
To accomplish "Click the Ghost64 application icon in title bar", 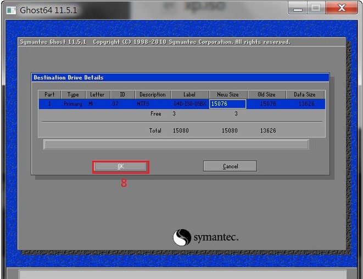I will point(11,10).
